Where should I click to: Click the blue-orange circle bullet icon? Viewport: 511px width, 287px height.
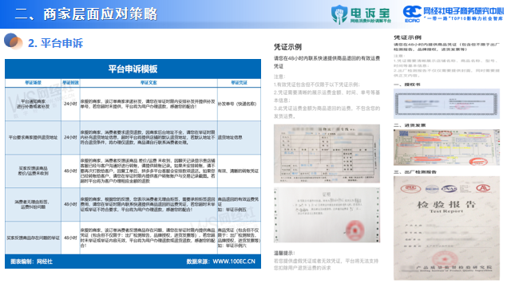point(13,41)
